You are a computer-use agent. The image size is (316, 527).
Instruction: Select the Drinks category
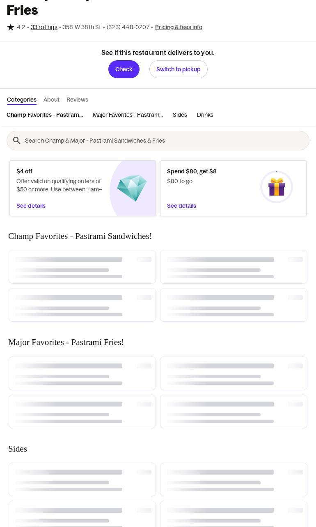[x=205, y=115]
